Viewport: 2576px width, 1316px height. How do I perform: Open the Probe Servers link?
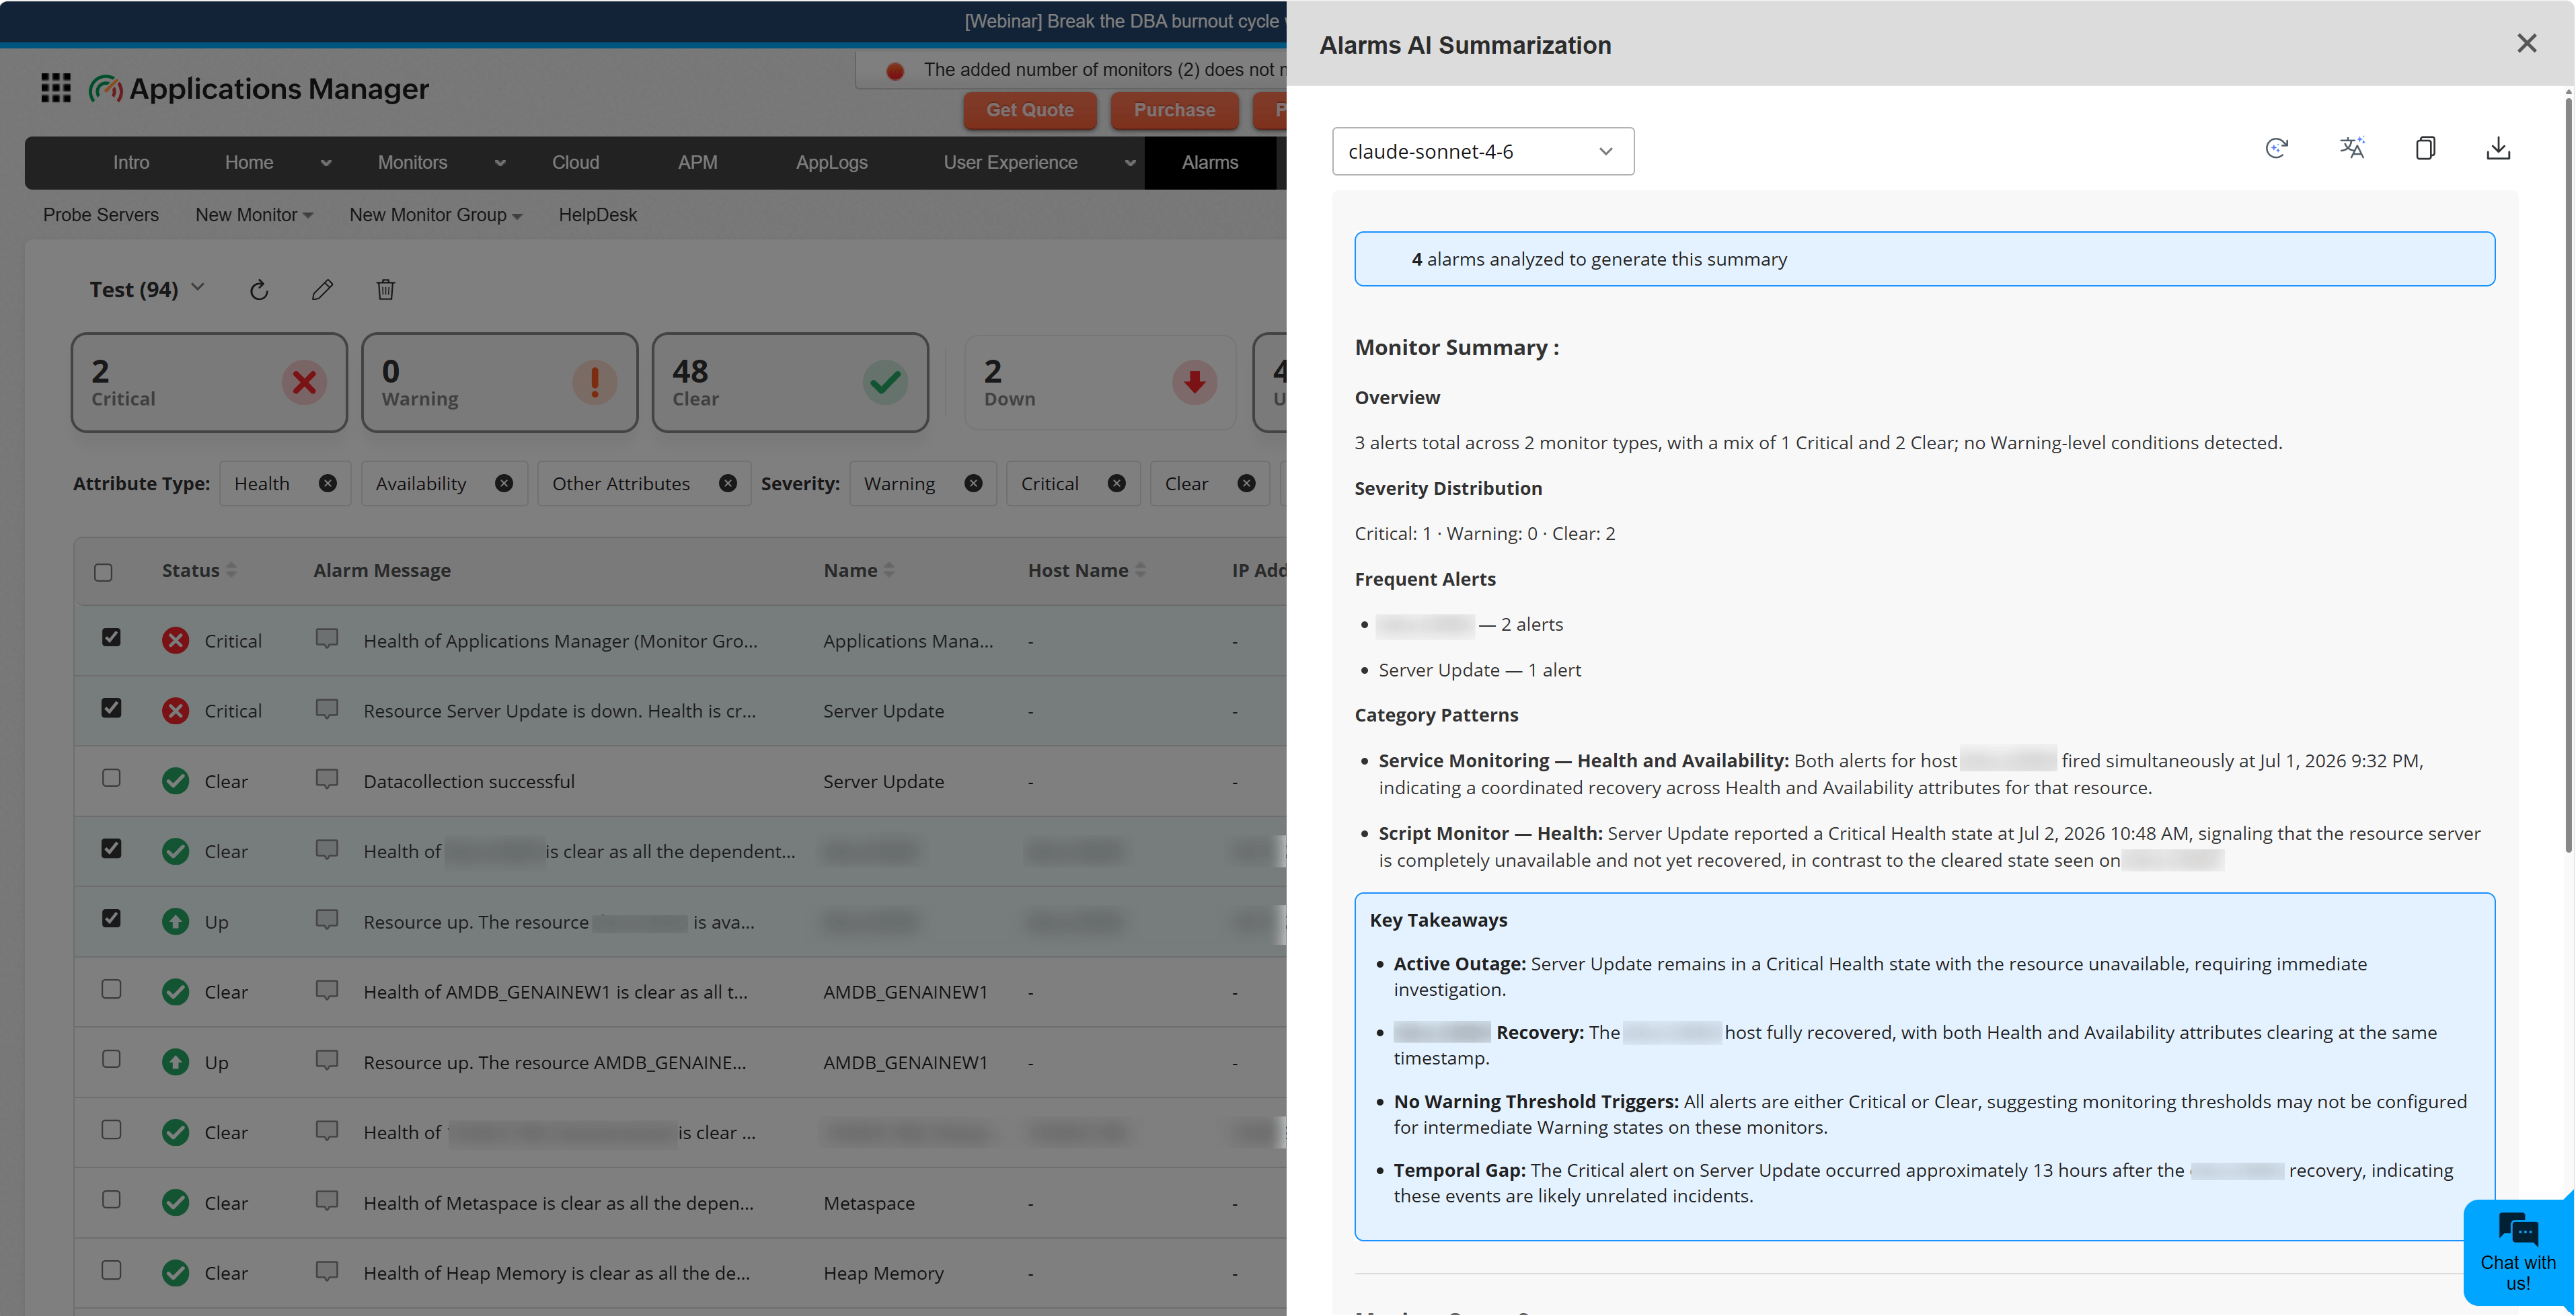(101, 215)
